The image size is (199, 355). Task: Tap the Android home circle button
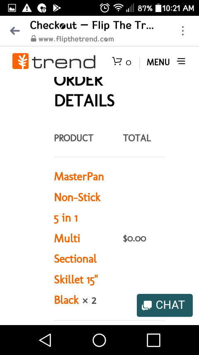click(99, 340)
